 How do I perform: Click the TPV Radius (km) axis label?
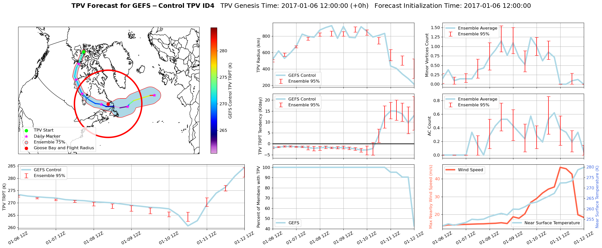click(258, 55)
